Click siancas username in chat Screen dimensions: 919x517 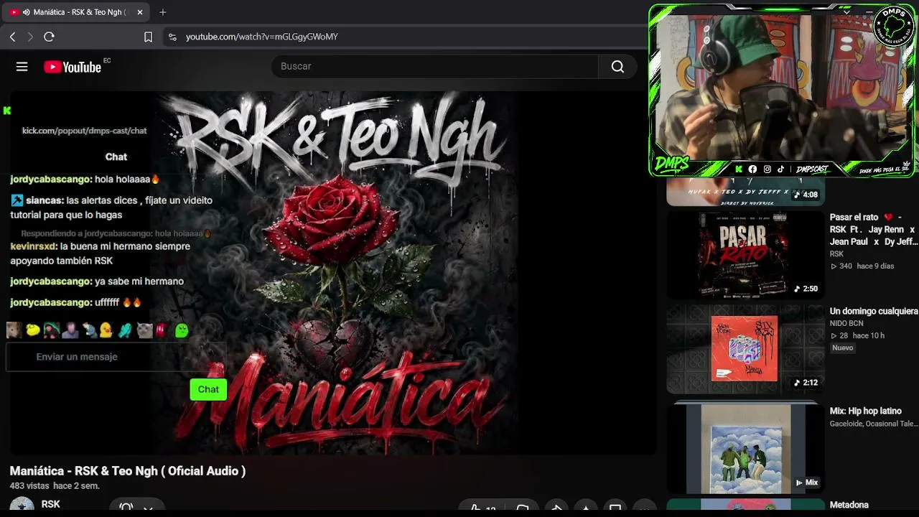click(x=45, y=200)
